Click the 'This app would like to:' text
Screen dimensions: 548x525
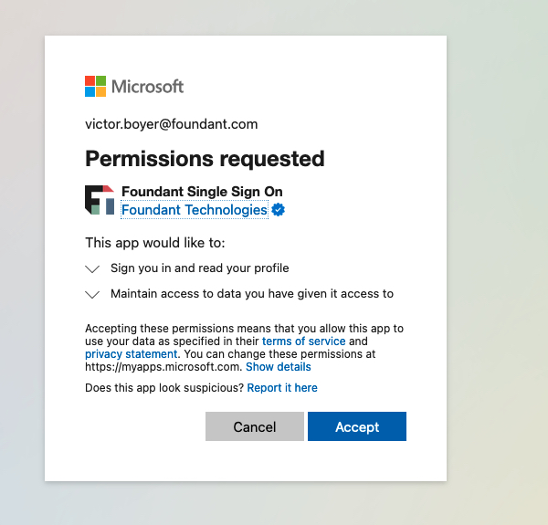tap(155, 243)
